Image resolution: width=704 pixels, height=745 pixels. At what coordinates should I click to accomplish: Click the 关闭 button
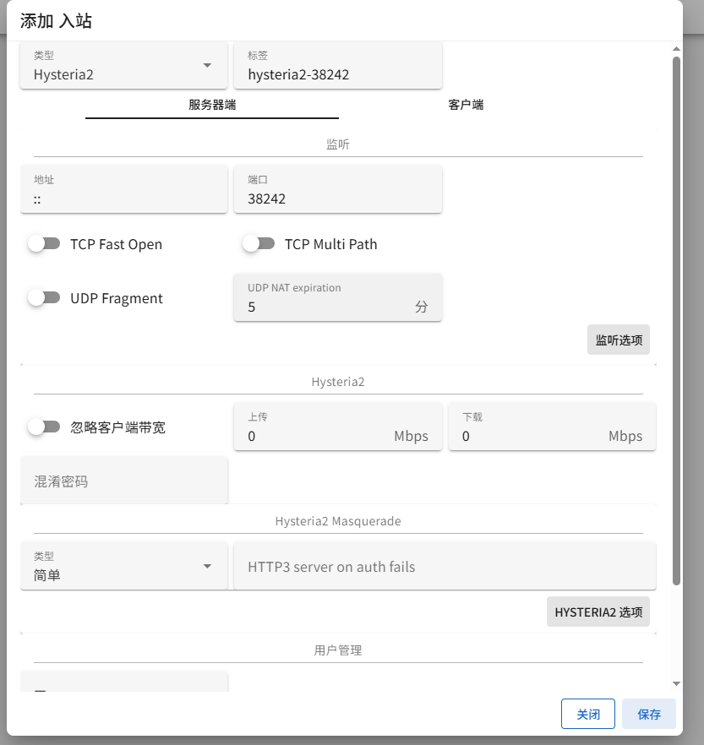click(x=588, y=714)
